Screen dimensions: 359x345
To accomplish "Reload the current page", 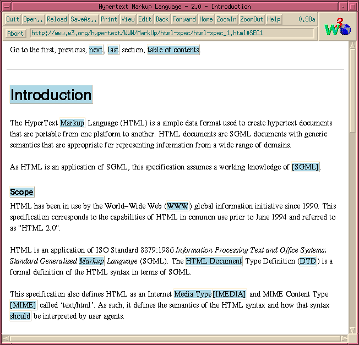I will tap(57, 19).
